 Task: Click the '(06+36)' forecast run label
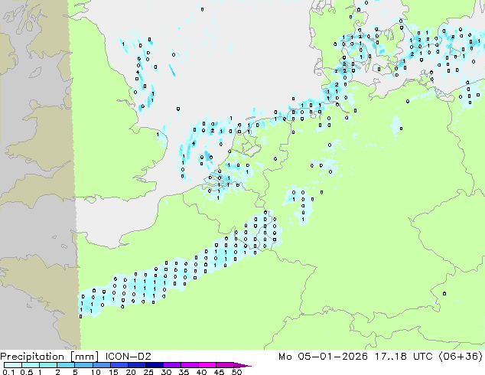(461, 357)
